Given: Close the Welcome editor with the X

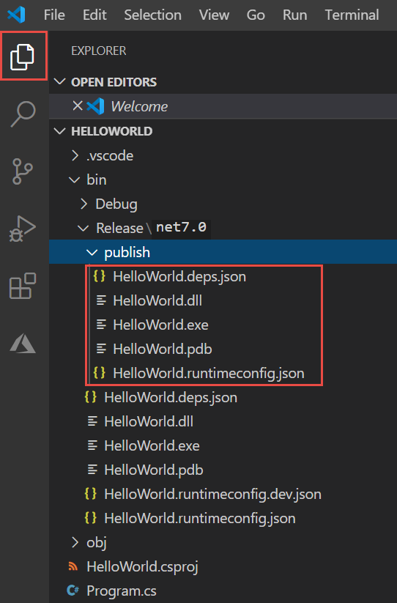Looking at the screenshot, I should [78, 106].
